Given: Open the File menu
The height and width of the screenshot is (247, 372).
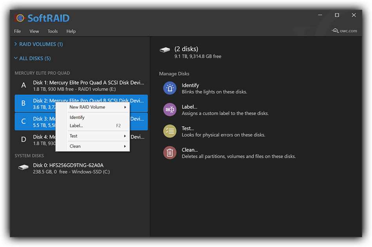Looking at the screenshot, I should (17, 31).
